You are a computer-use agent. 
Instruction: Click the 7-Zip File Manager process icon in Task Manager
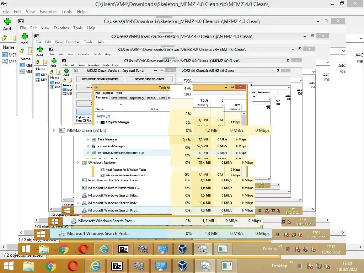pyautogui.click(x=102, y=122)
